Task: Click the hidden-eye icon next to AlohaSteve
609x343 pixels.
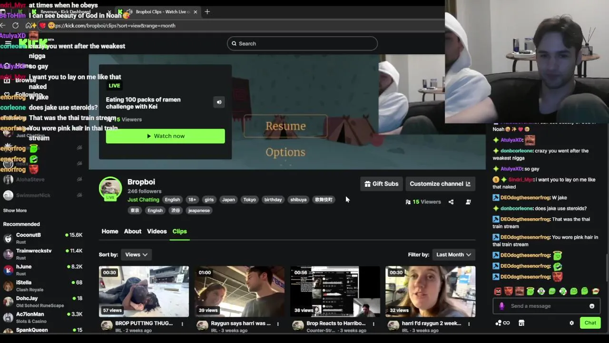Action: coord(79,180)
